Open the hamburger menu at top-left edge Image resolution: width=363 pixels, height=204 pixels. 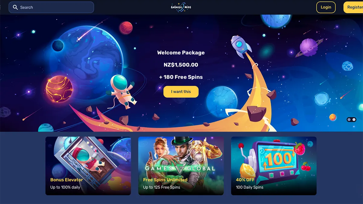tap(0, 7)
